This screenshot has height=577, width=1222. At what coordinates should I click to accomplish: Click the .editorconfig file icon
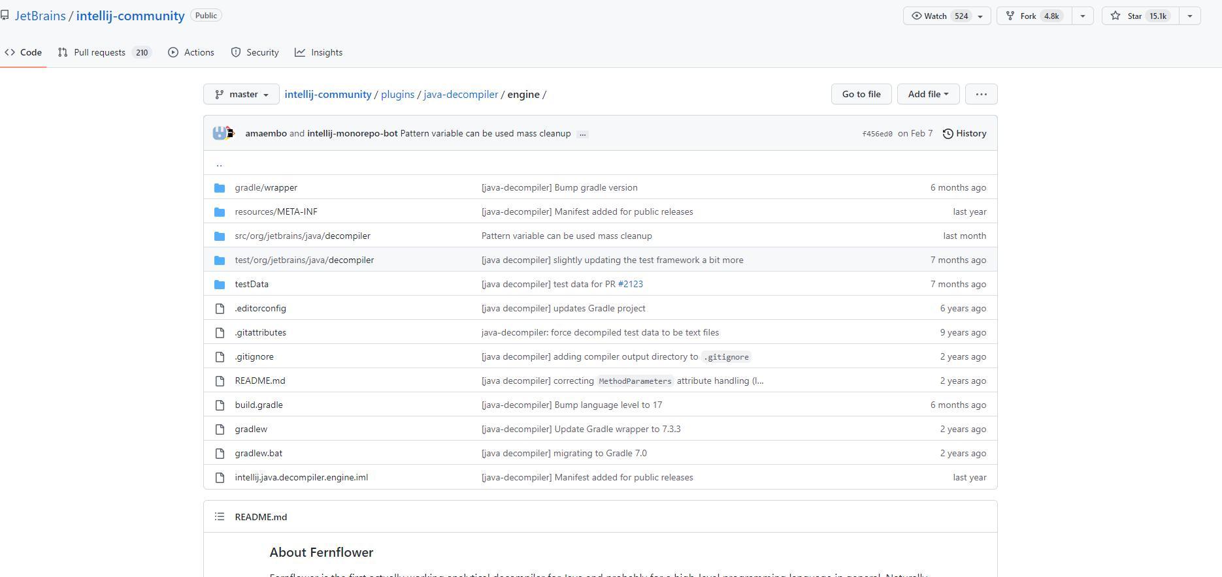[x=220, y=308]
